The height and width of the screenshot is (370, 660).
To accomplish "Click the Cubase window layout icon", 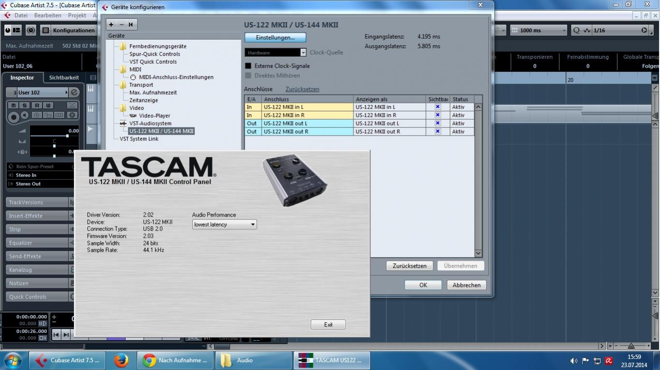I will (17, 30).
